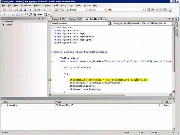Viewport: 180px width, 135px height.
Task: Select the sInputFile row in Watch 1
Action: tap(86, 105)
